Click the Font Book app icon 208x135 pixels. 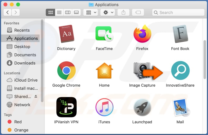[x=180, y=34]
